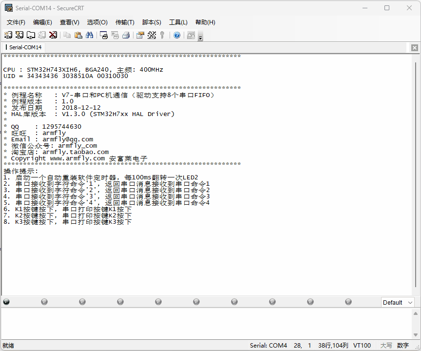Click the grayed-out Reconnect icon

[x=42, y=35]
